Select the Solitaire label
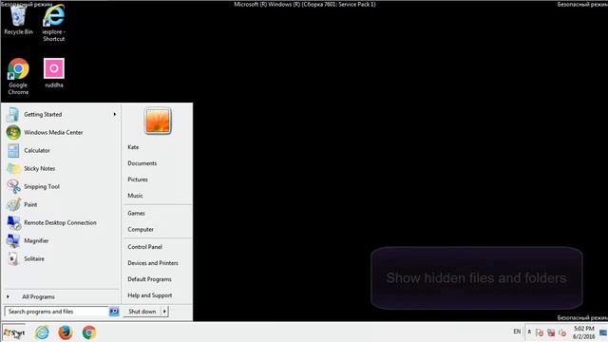608x342 pixels. click(34, 258)
